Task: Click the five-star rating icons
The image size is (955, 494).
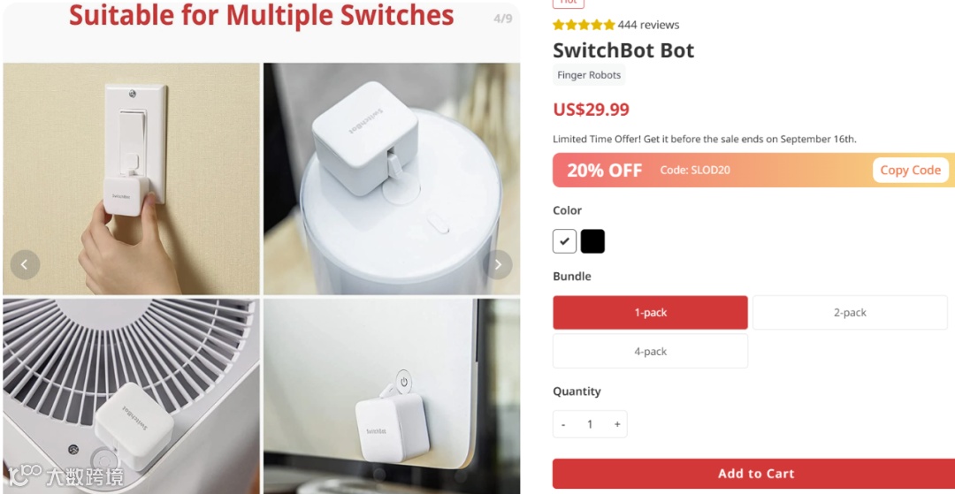Action: 584,25
